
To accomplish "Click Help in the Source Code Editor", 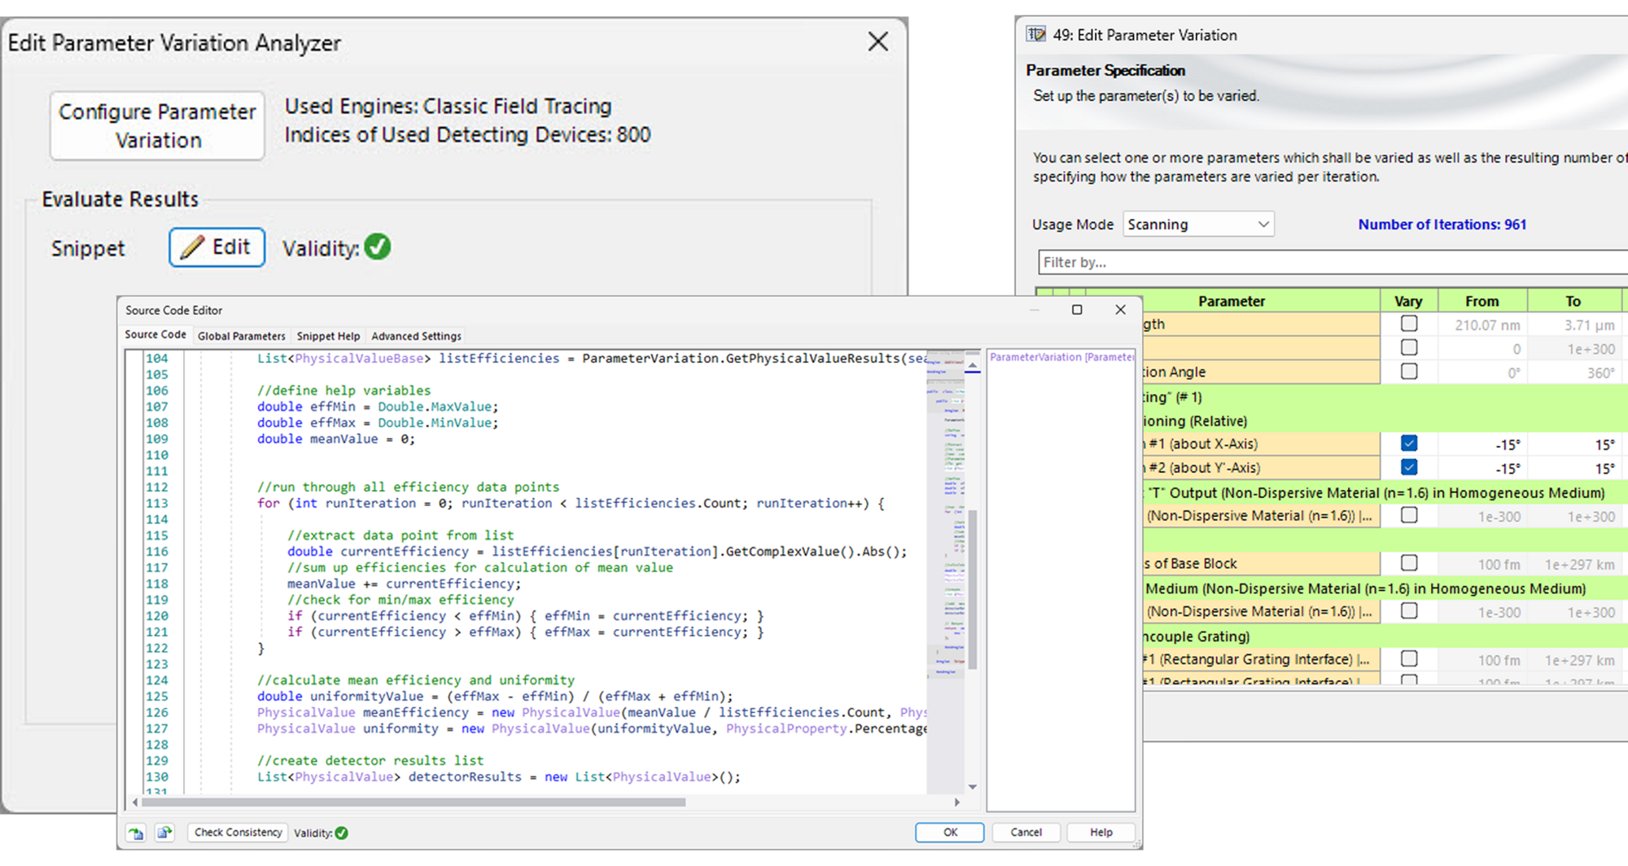I will pos(1101,833).
